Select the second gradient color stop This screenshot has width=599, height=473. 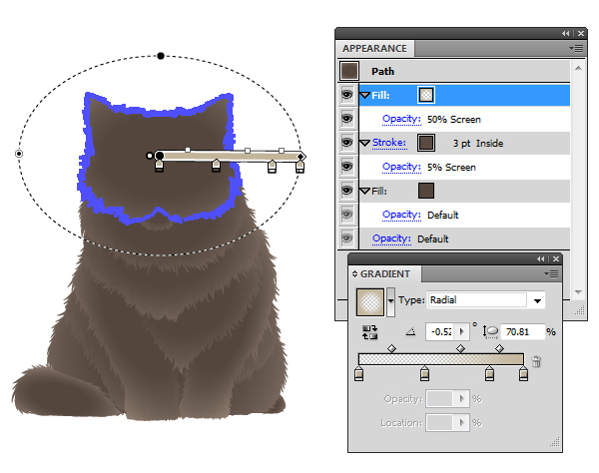click(x=424, y=373)
